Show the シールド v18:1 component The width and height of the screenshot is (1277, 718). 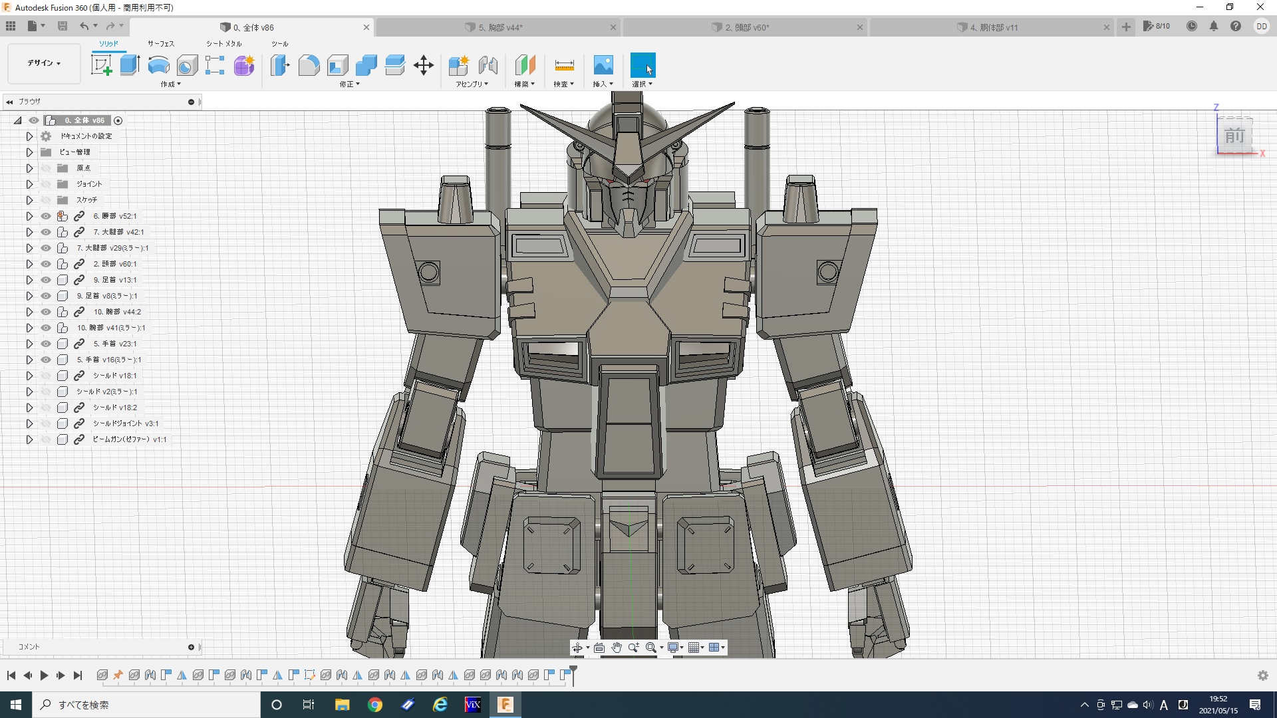pyautogui.click(x=46, y=376)
